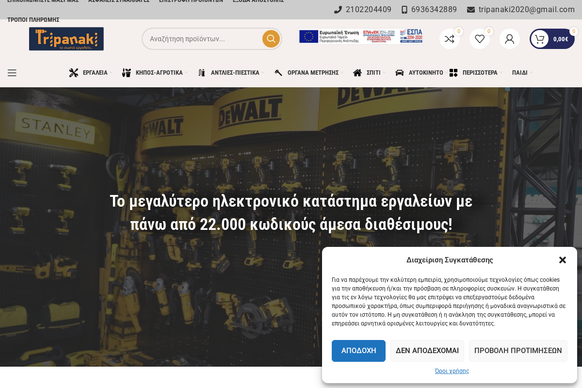Expand the ΣΠΙΤΙ chevron
The width and height of the screenshot is (582, 388).
click(x=384, y=73)
